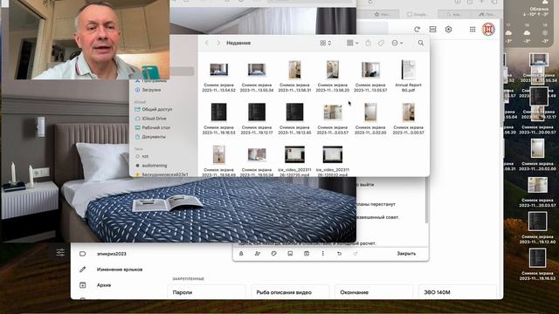The height and width of the screenshot is (314, 559).
Task: Click the pencil icon beside Изменение ярлыков
Action: (83, 270)
